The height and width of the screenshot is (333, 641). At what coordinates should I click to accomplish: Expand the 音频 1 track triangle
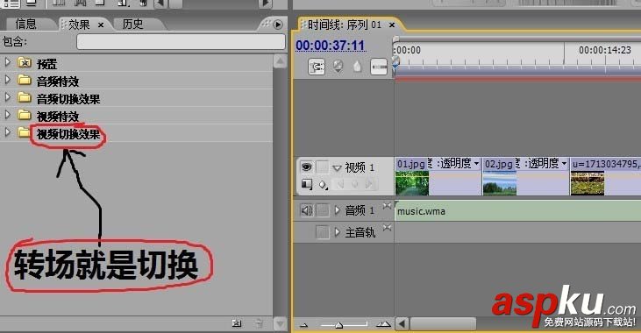tap(338, 210)
